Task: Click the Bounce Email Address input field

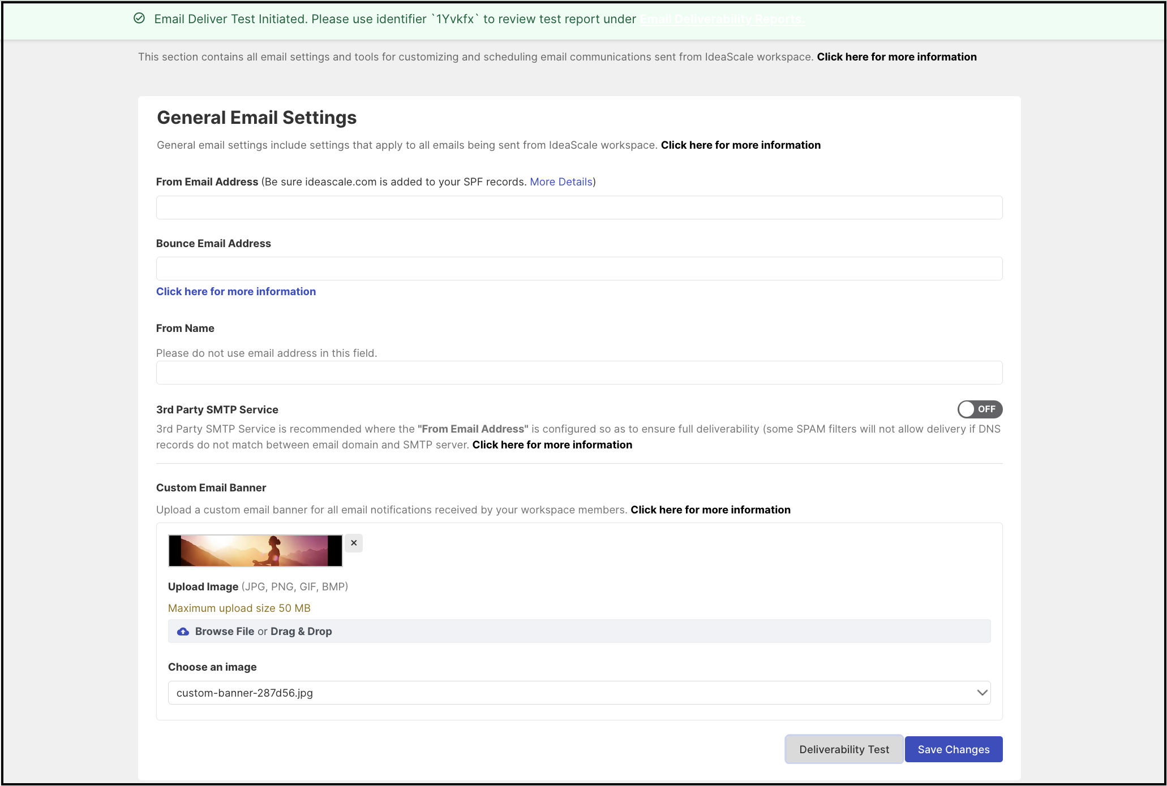Action: (579, 269)
